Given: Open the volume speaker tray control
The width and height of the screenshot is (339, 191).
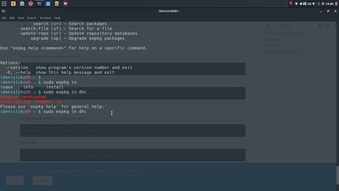Looking at the screenshot, I should [314, 4].
